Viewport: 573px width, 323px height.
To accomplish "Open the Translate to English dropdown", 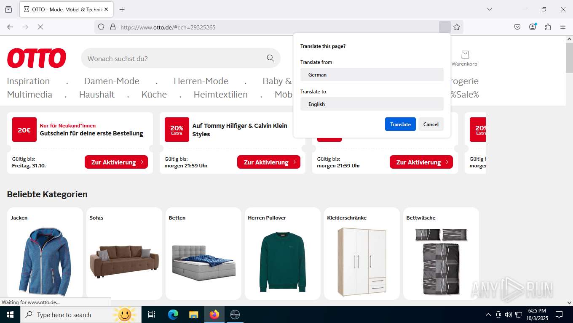I will point(372,104).
